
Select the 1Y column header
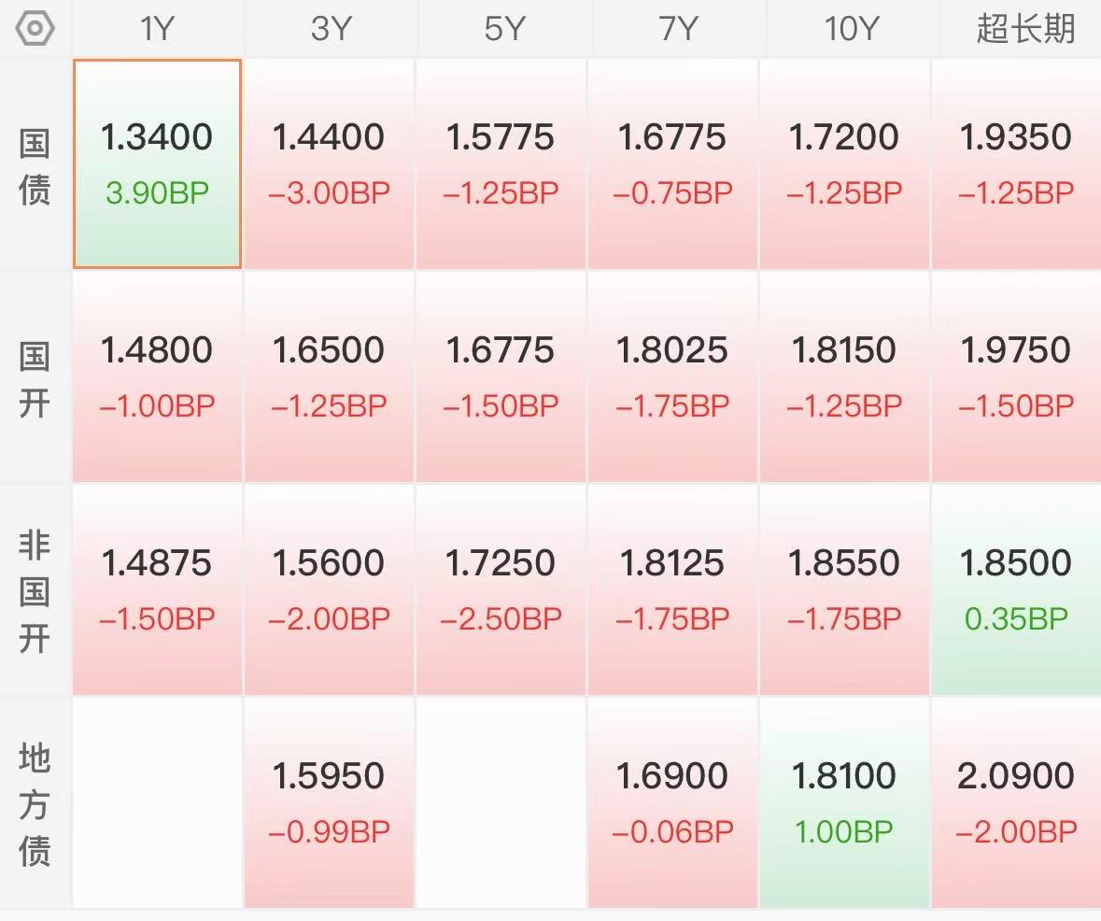click(x=157, y=29)
